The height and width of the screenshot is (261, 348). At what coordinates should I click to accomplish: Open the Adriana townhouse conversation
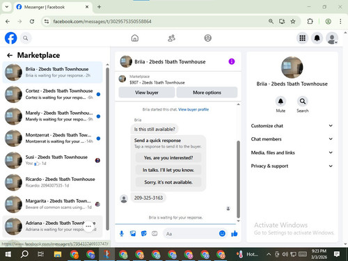coord(52,226)
